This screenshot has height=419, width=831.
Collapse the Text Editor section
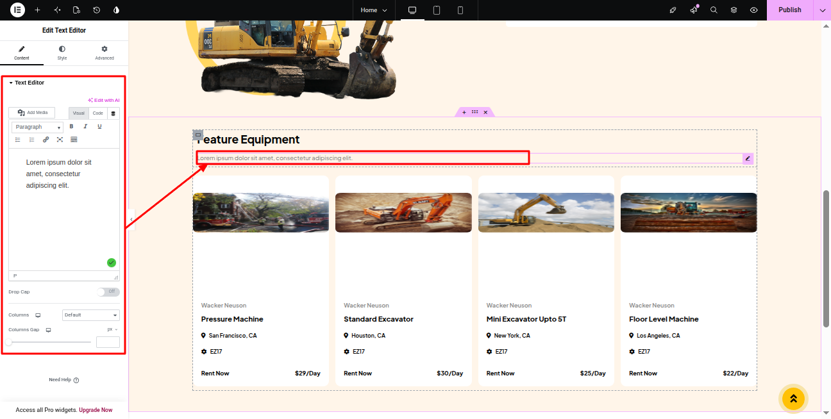pyautogui.click(x=26, y=83)
